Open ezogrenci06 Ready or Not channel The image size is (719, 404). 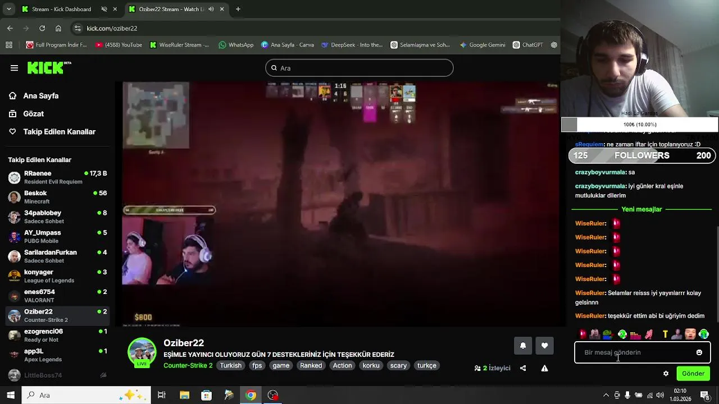(x=58, y=335)
